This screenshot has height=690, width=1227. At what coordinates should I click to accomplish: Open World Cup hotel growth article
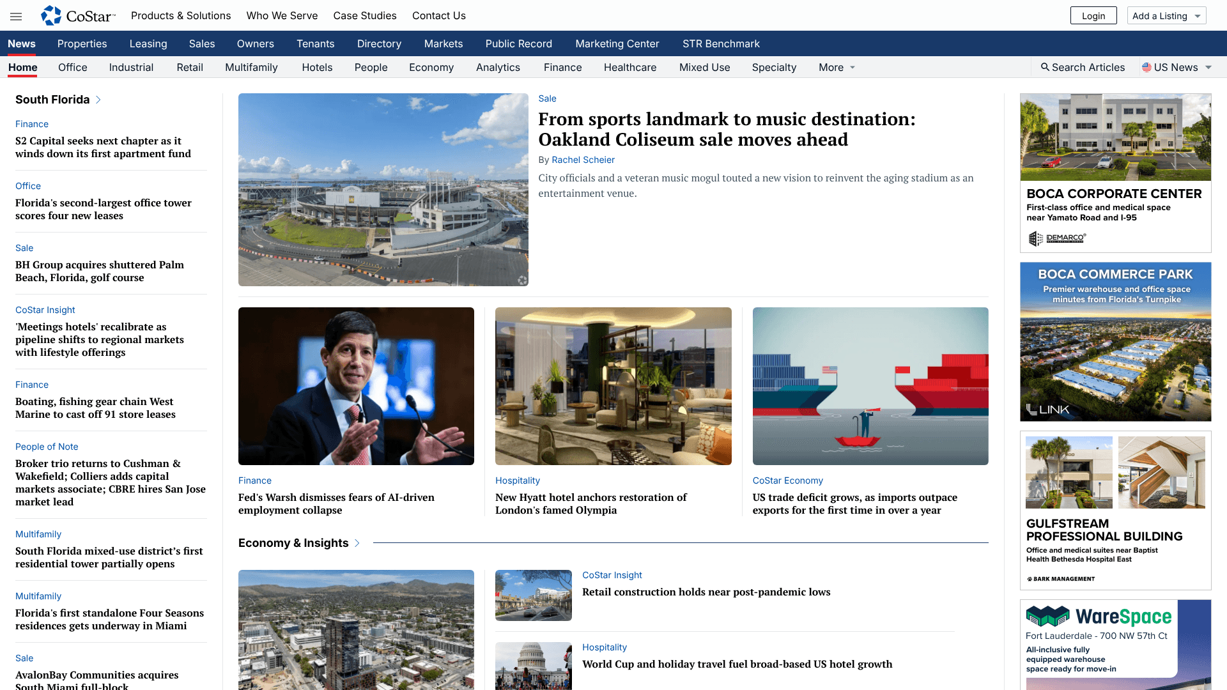[x=737, y=664]
